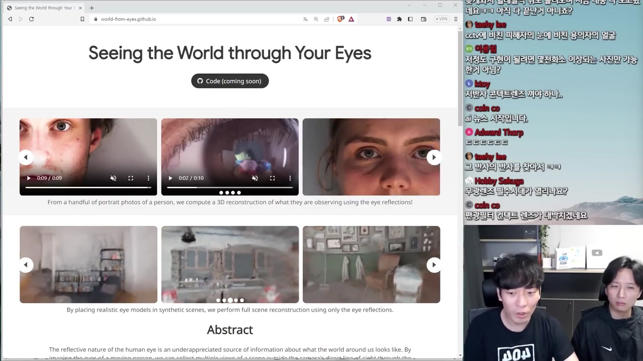Click the 'By placing realistic eye models' caption

[x=230, y=310]
